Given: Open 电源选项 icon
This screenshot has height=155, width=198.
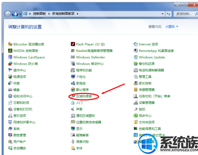Looking at the screenshot, I should [10, 77].
